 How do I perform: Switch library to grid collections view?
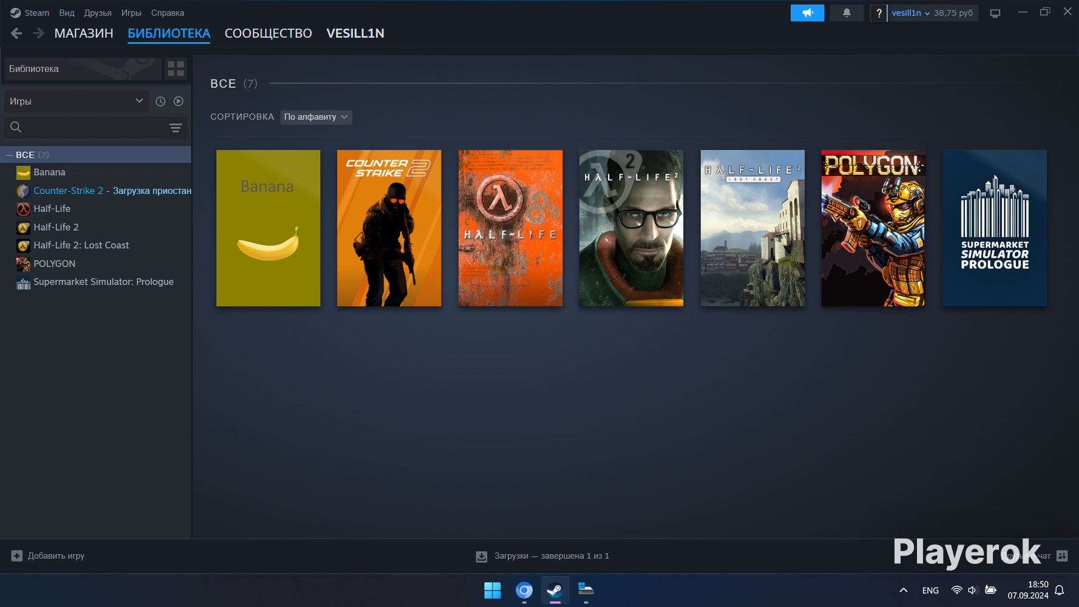tap(176, 69)
